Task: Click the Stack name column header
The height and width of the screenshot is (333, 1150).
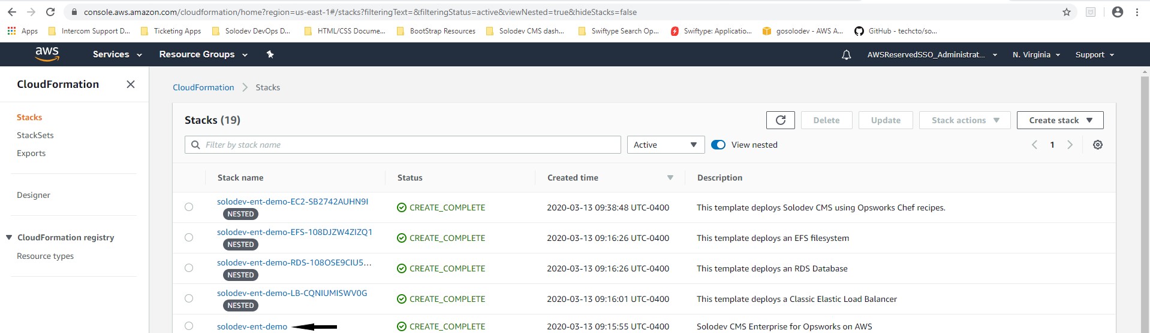Action: [x=240, y=178]
